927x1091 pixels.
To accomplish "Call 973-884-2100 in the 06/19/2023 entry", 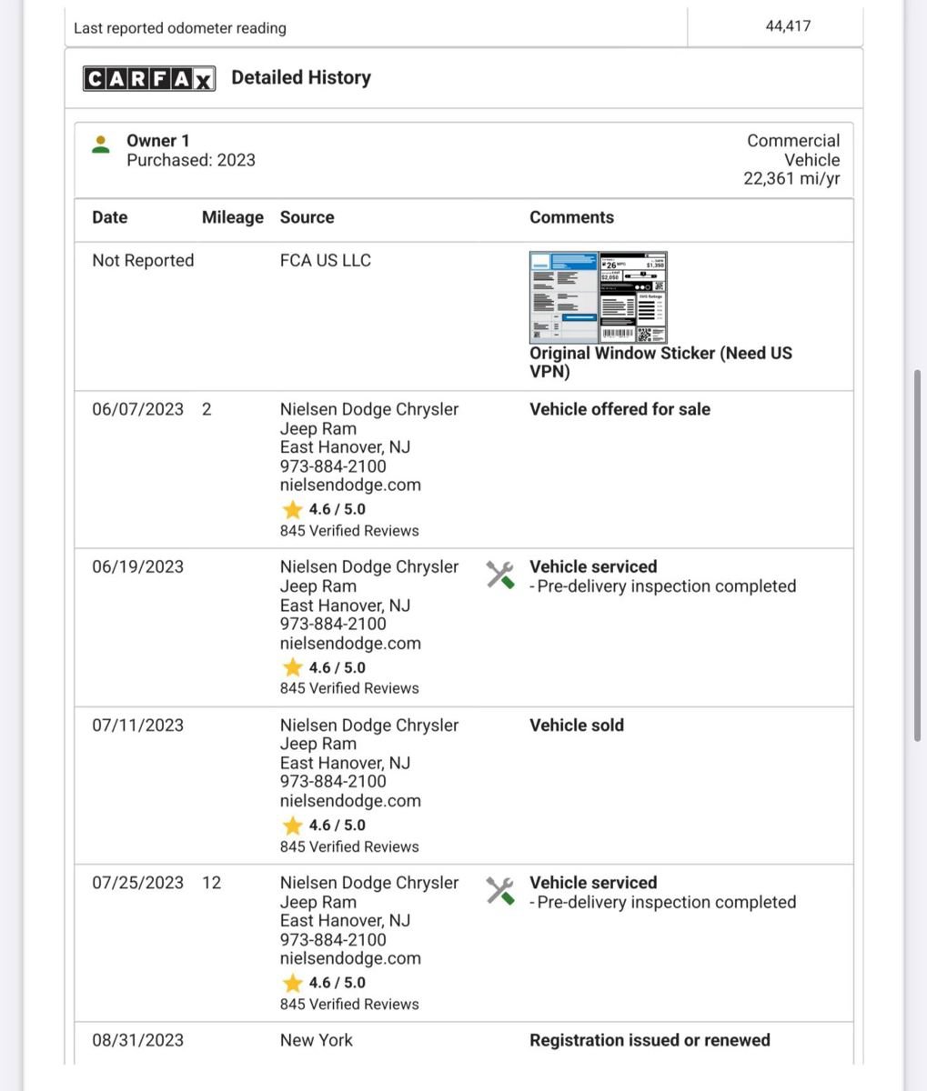I will point(333,624).
